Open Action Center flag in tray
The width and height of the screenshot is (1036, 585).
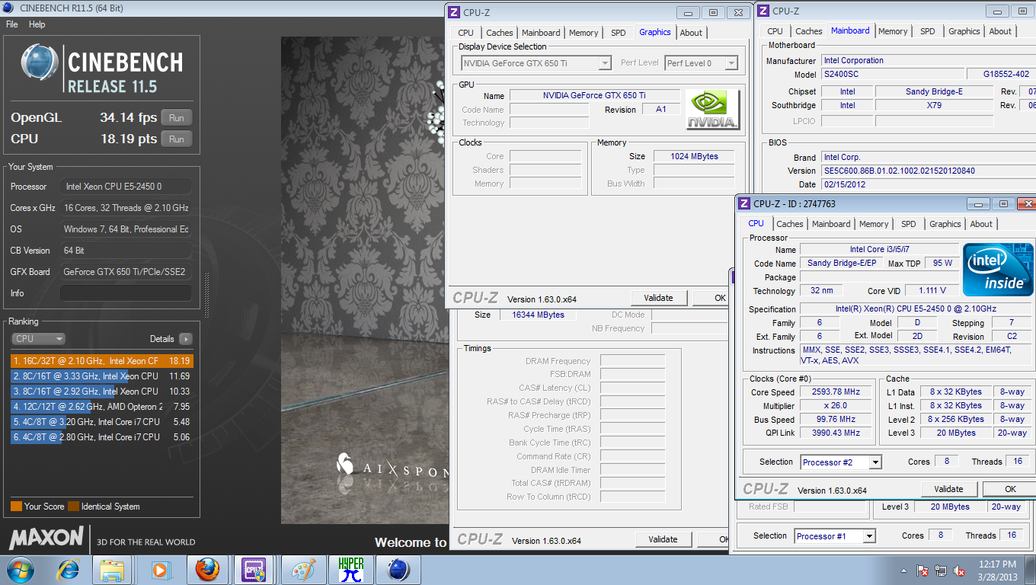click(922, 570)
